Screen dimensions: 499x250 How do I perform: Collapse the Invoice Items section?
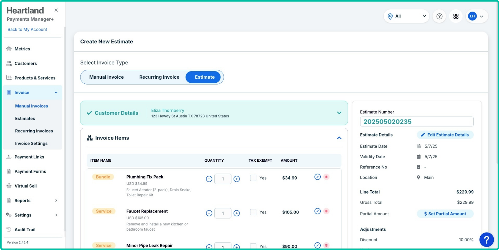click(x=339, y=138)
